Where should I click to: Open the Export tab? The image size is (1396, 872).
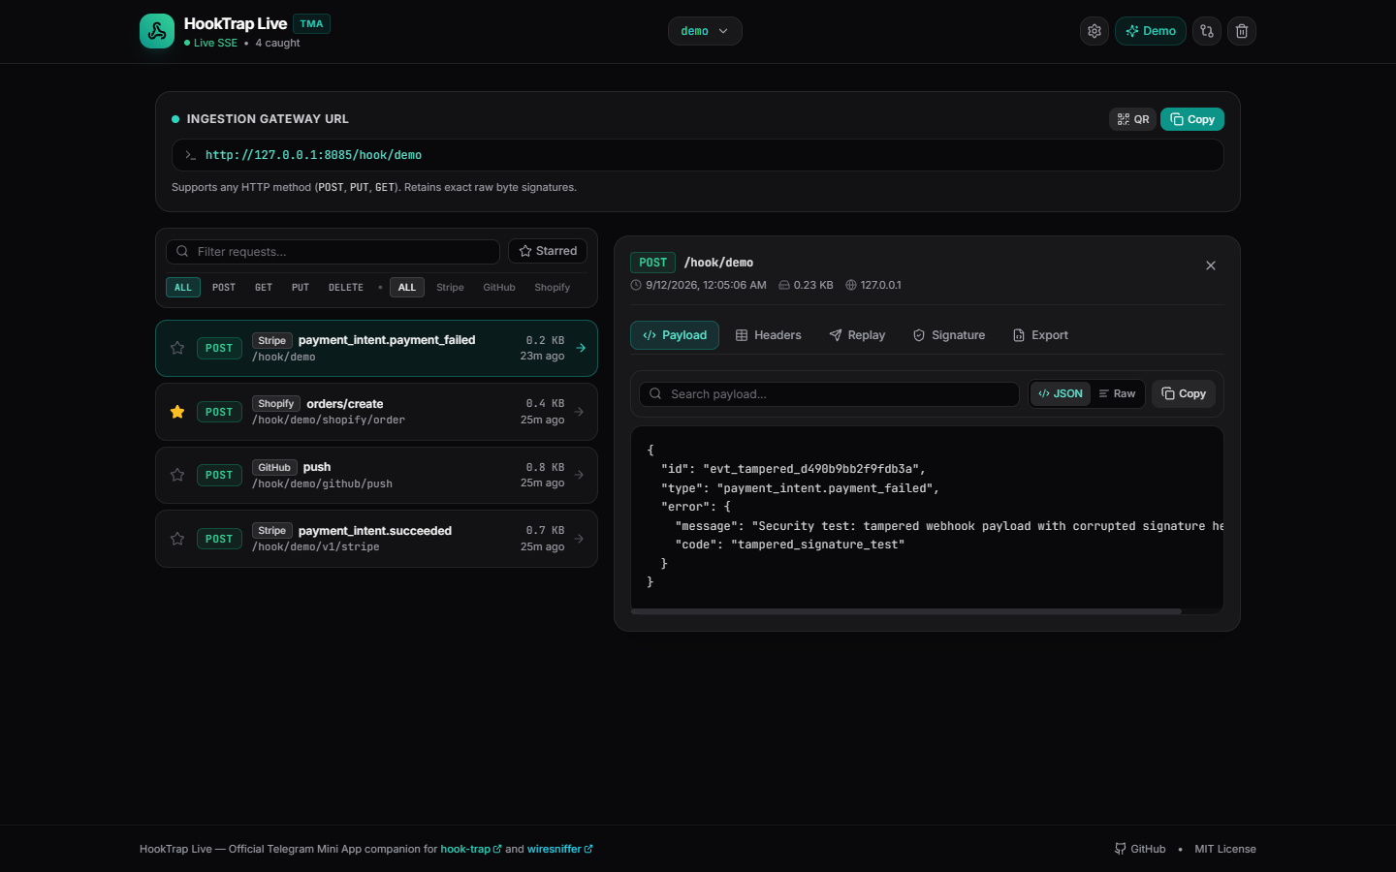point(1040,335)
